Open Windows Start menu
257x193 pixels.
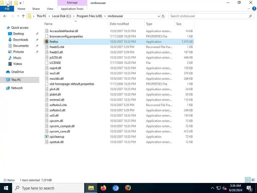click(6, 188)
